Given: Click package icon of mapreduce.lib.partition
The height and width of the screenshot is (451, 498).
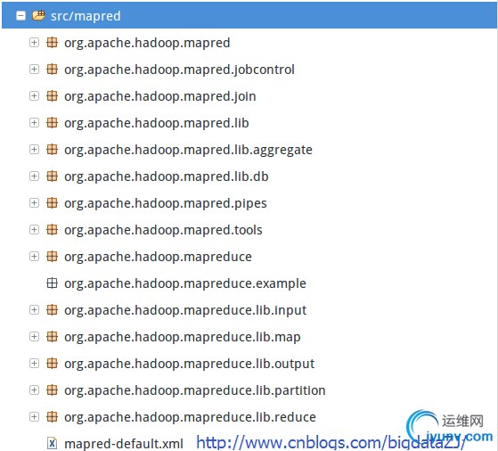Looking at the screenshot, I should [52, 389].
